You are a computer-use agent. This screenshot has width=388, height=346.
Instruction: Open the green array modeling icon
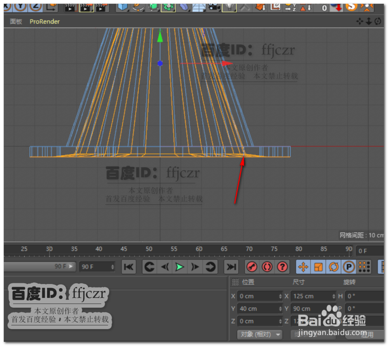click(x=168, y=7)
